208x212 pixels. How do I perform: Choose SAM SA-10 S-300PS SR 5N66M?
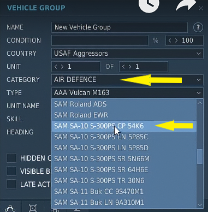tap(124, 159)
